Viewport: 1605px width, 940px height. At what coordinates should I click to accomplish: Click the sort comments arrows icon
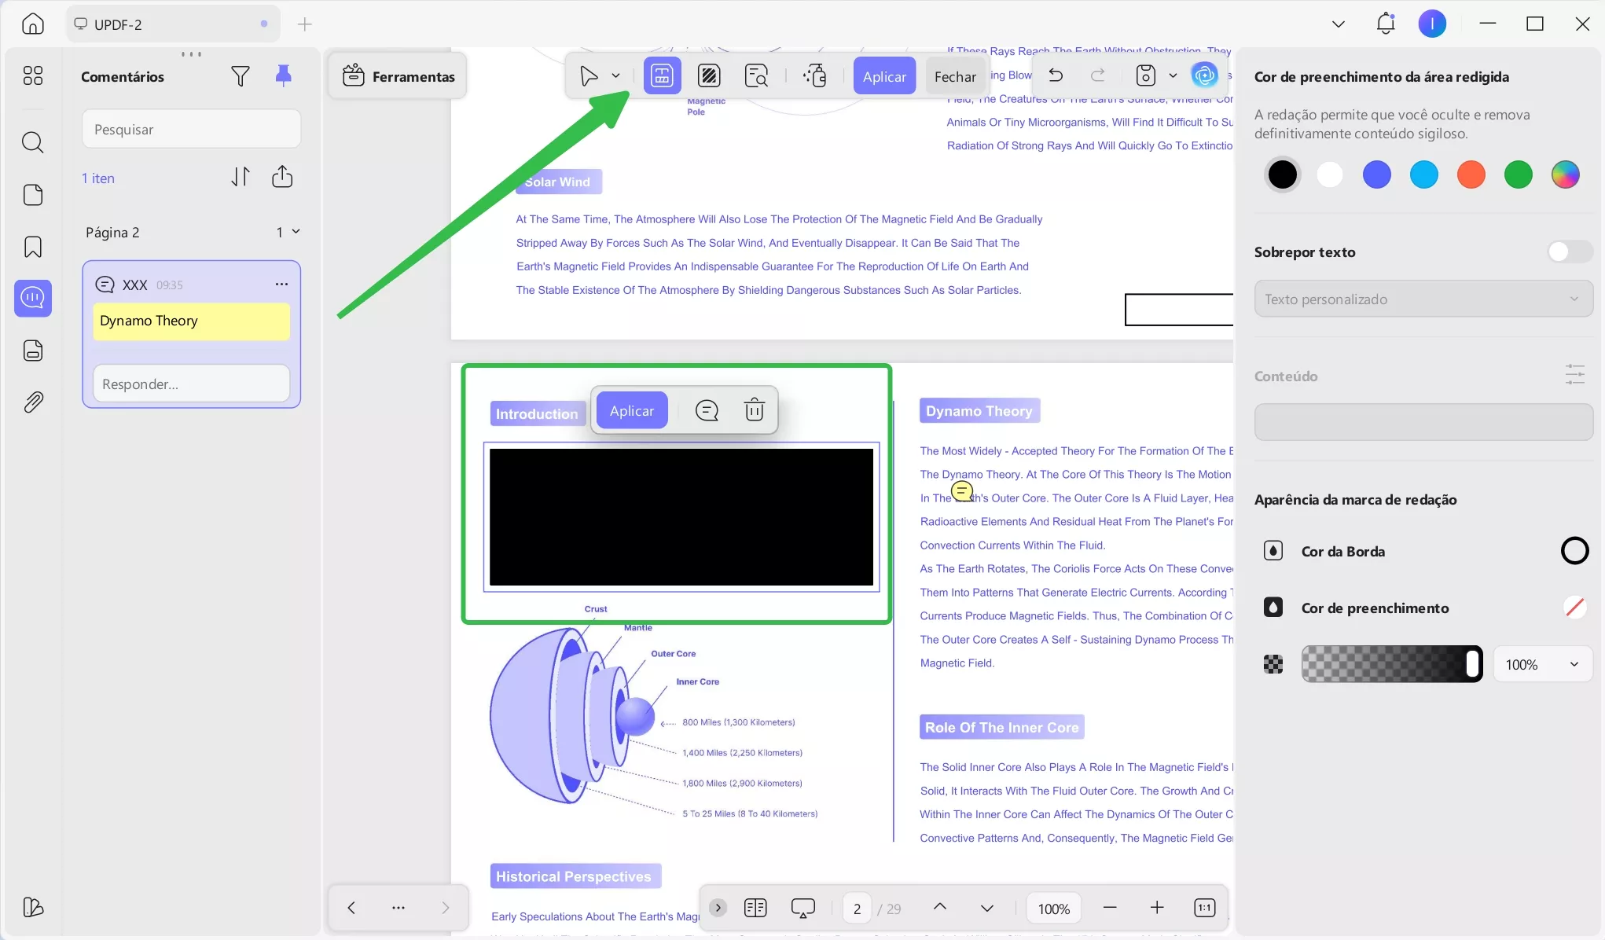(241, 177)
